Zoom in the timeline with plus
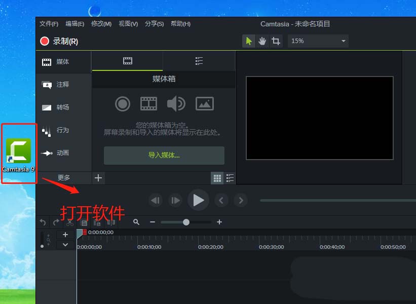 point(219,222)
